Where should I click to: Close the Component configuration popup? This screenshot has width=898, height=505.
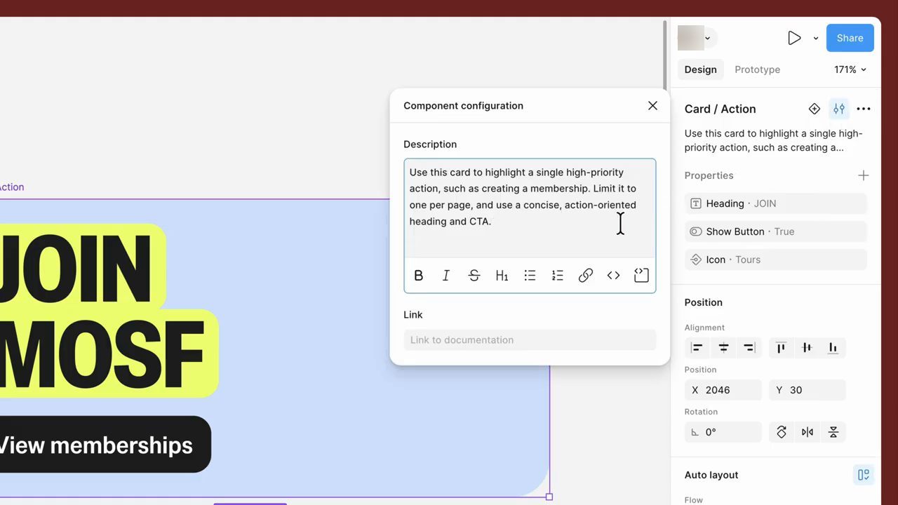coord(652,106)
